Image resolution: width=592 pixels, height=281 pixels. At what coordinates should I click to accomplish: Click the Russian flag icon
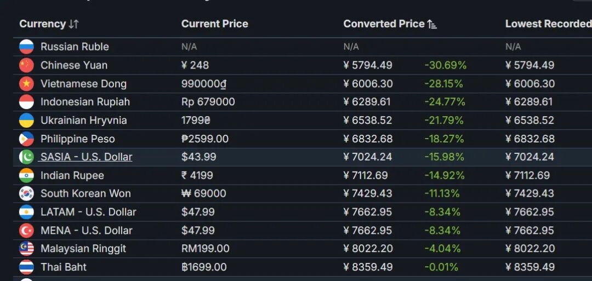click(26, 47)
